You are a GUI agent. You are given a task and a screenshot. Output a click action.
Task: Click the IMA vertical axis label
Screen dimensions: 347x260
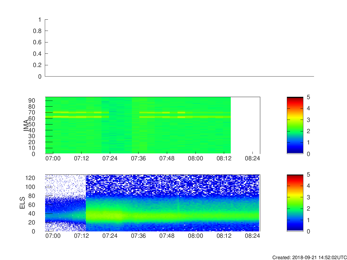(26, 125)
